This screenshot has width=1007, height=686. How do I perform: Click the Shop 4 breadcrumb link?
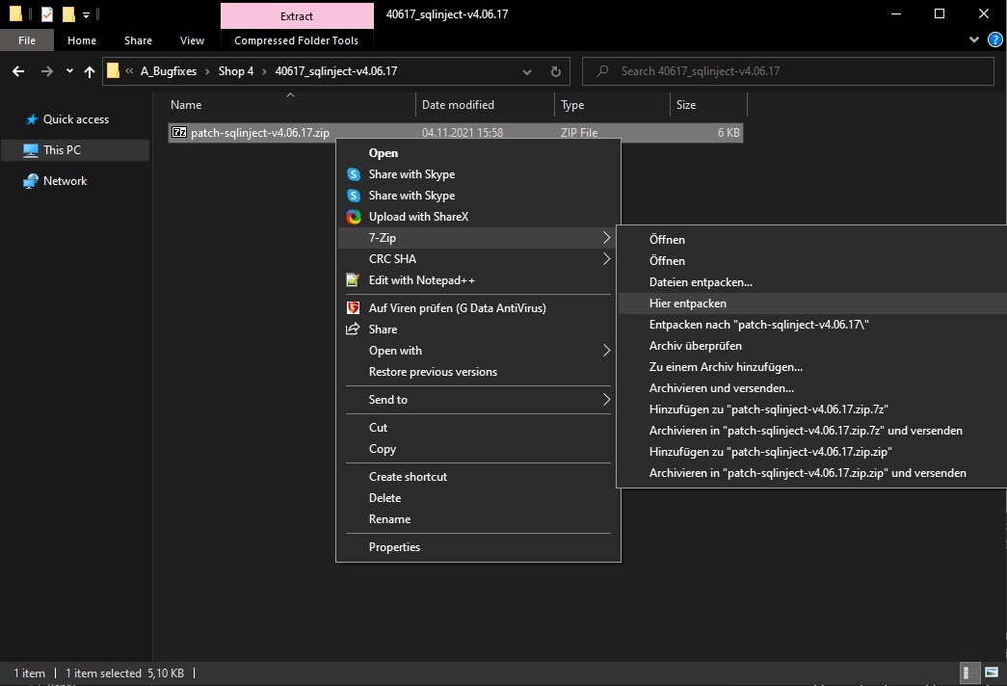(x=231, y=71)
